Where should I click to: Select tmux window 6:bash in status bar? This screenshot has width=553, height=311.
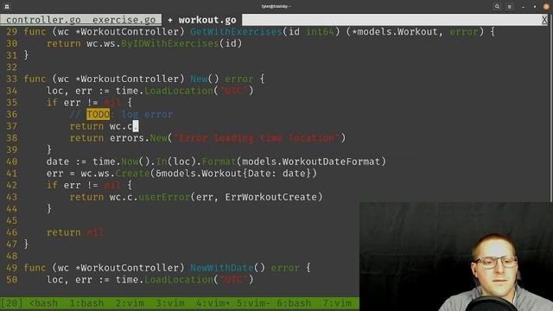coord(294,303)
